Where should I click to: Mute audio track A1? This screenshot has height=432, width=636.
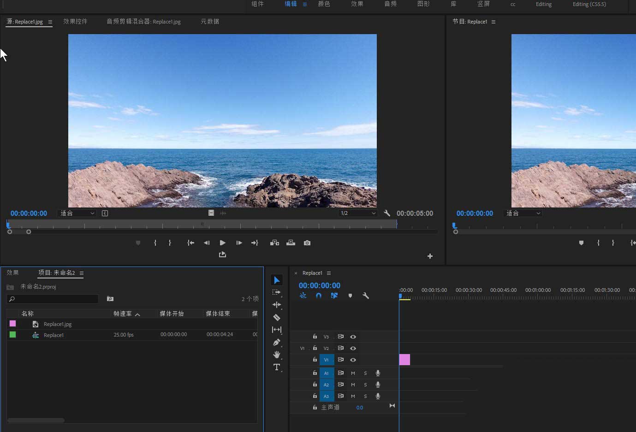click(x=353, y=373)
